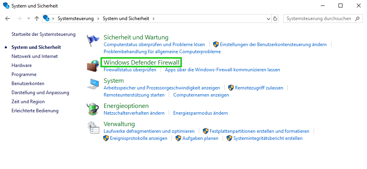Open the Sicherheit und Wartung heading
The height and width of the screenshot is (169, 367).
pos(136,37)
